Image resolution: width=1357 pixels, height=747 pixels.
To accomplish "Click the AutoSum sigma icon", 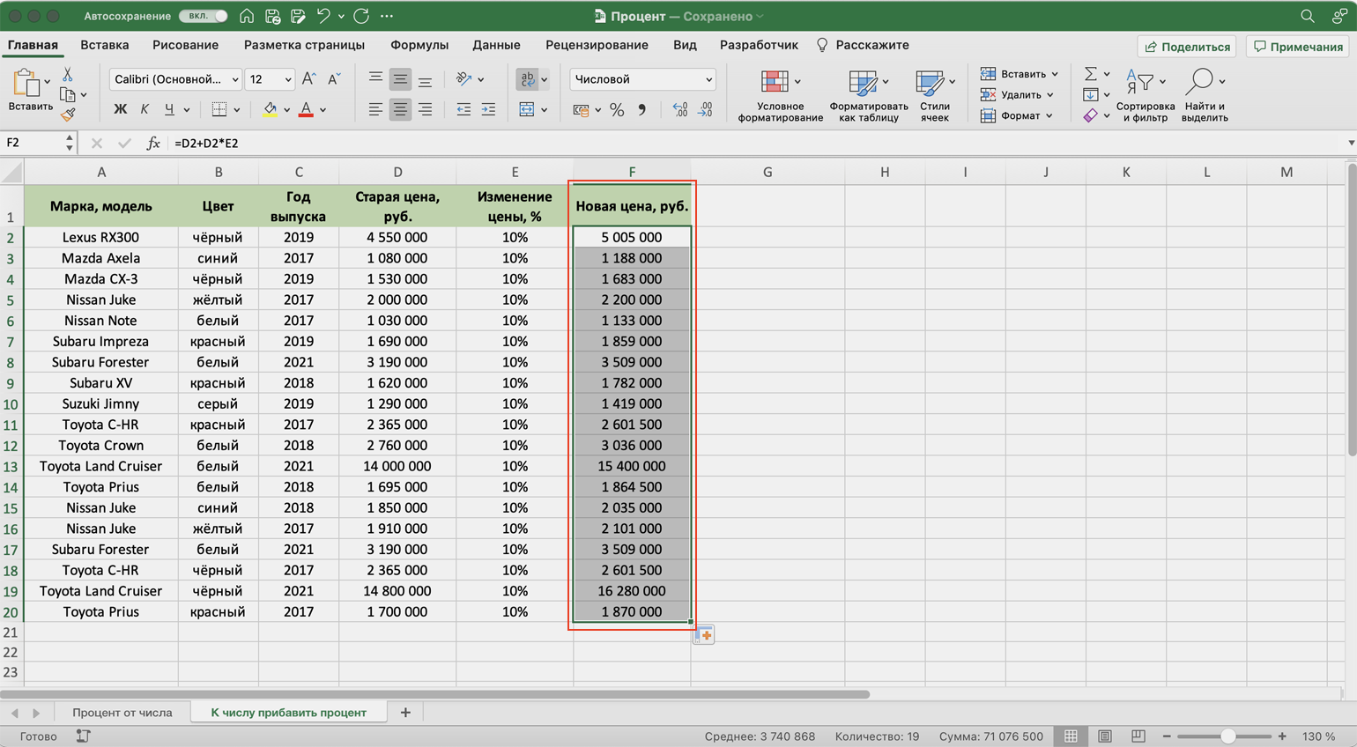I will 1091,74.
